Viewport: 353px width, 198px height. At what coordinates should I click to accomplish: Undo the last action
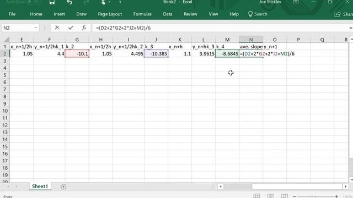[69, 2]
